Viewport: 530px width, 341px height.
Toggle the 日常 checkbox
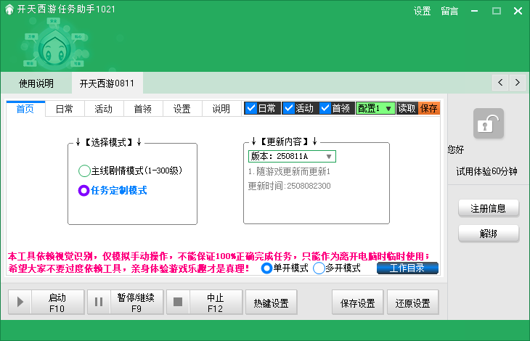(x=251, y=108)
